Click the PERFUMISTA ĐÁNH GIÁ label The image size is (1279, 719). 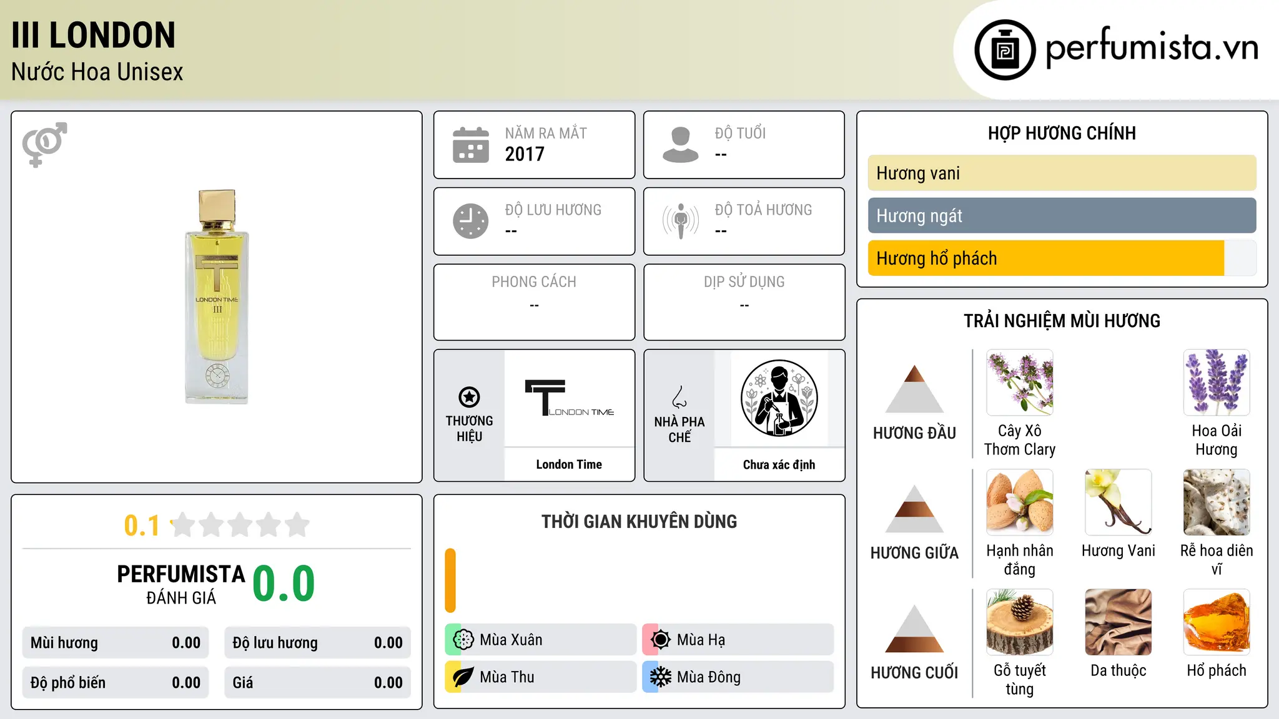[181, 584]
